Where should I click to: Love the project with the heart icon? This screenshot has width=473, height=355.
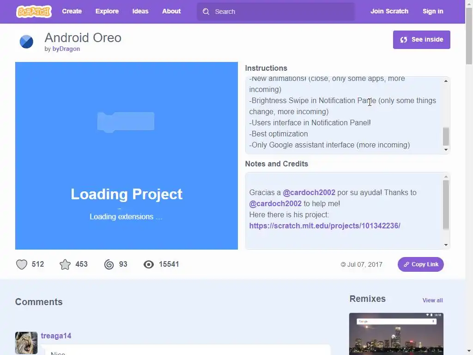(x=22, y=264)
